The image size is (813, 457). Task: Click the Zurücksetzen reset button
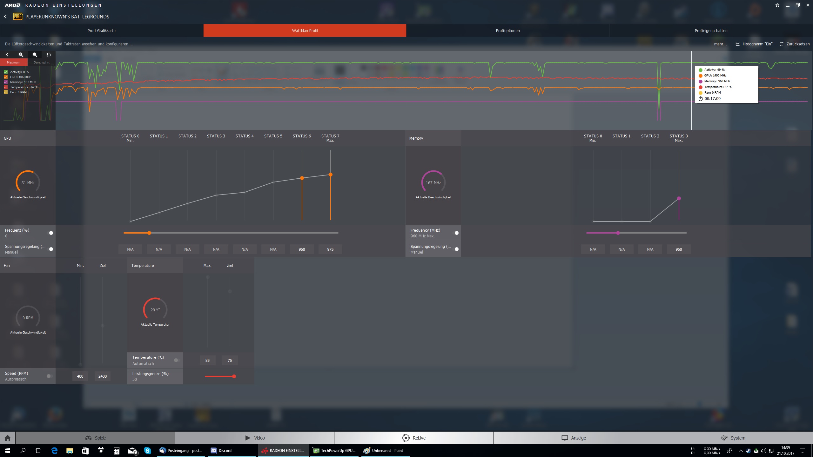[x=795, y=44]
